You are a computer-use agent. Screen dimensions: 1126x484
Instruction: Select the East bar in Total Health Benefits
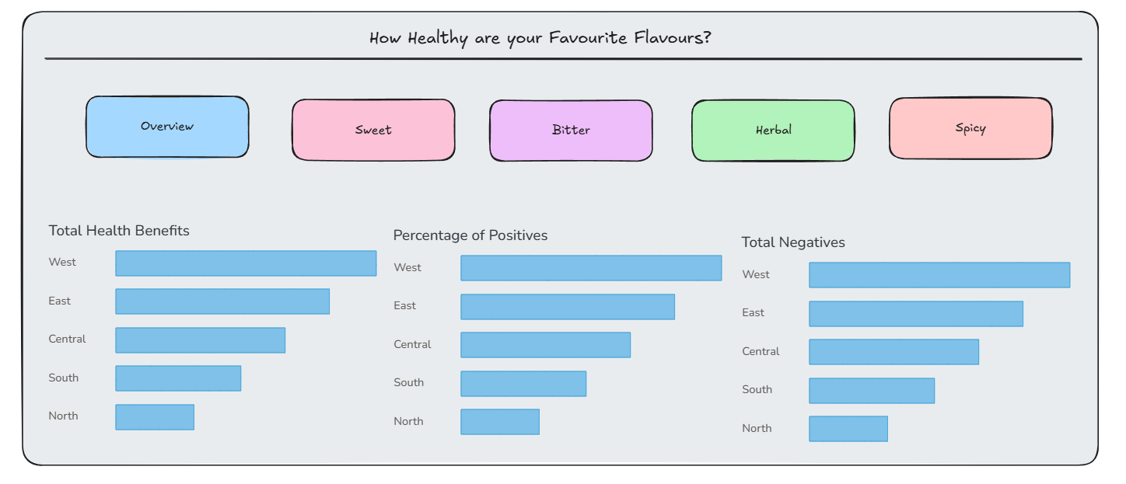click(222, 301)
